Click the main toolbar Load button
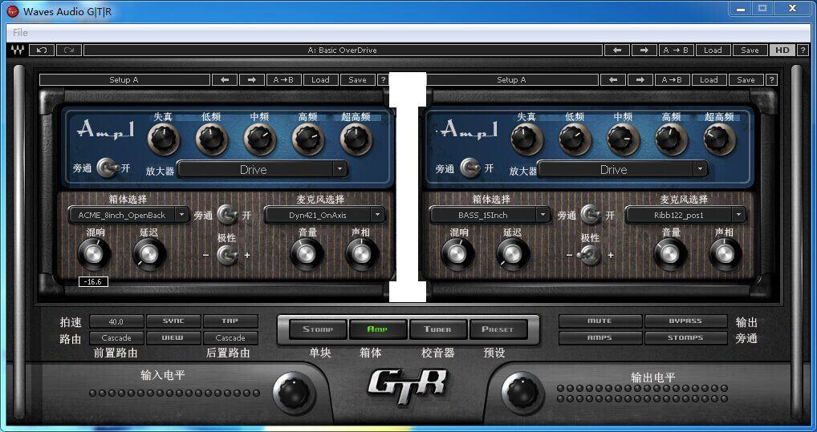This screenshot has height=432, width=817. [x=713, y=50]
